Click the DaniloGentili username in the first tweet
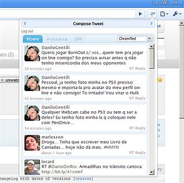This screenshot has width=184, height=183. point(55,47)
